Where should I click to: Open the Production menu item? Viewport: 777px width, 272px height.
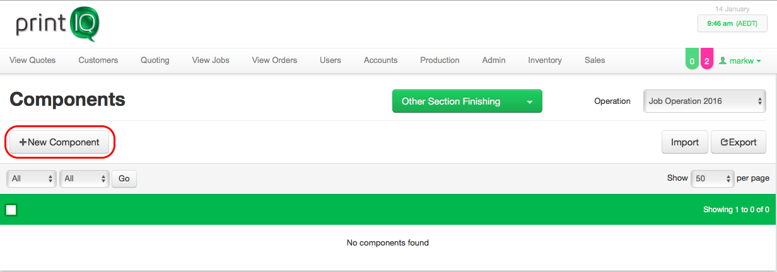click(x=440, y=60)
